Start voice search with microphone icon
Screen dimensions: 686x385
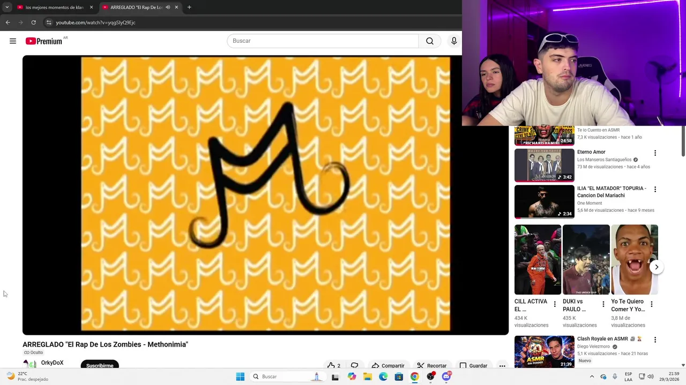[454, 41]
